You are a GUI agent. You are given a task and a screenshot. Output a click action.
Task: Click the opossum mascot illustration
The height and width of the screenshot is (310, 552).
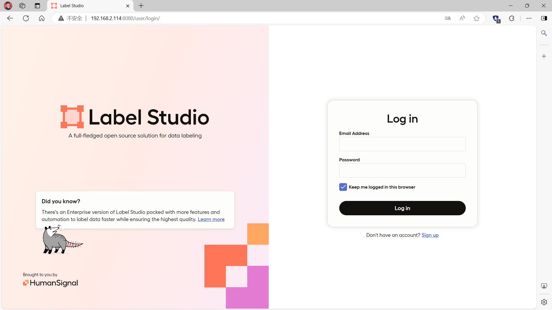tap(62, 240)
